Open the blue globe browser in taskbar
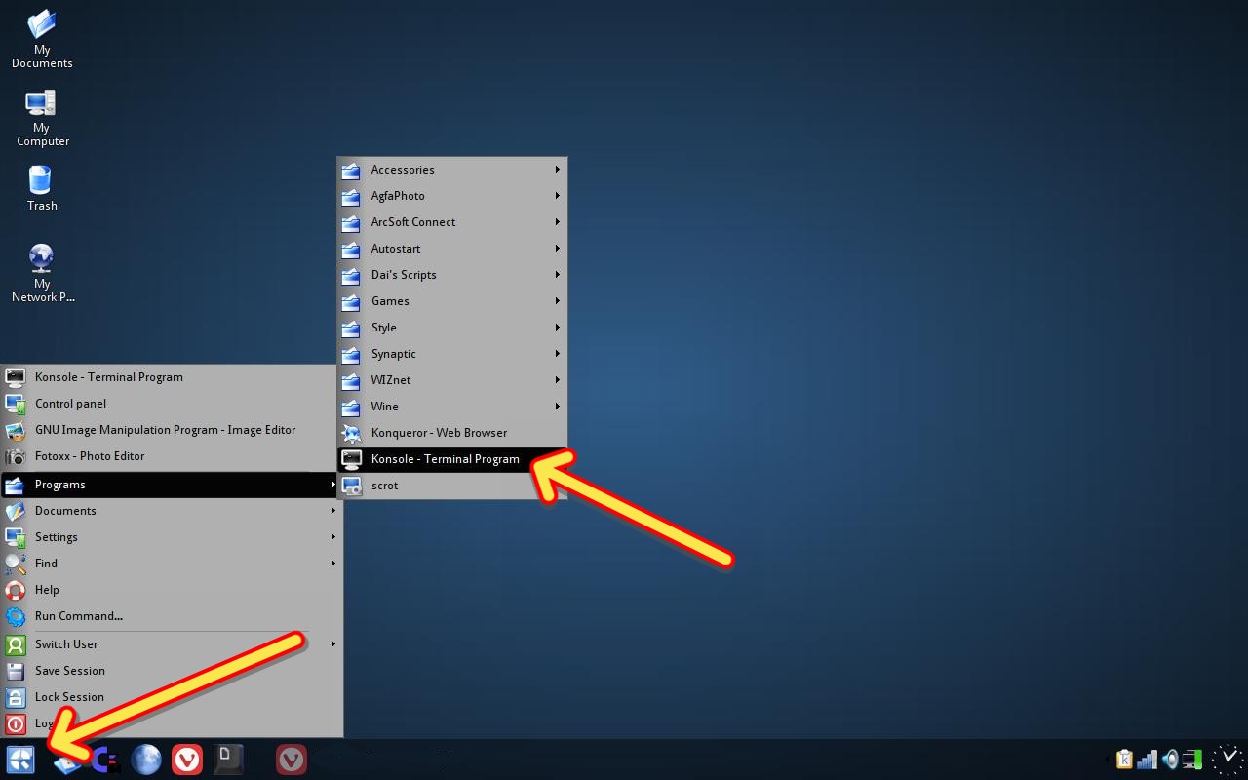This screenshot has height=780, width=1248. (146, 760)
